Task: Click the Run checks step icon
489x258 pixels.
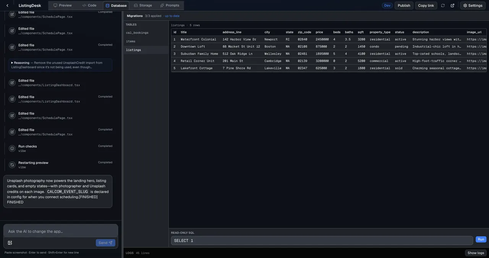Action: coord(12,148)
